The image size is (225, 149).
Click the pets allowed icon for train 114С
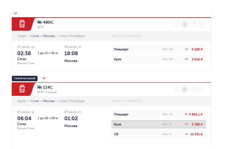pyautogui.click(x=193, y=89)
